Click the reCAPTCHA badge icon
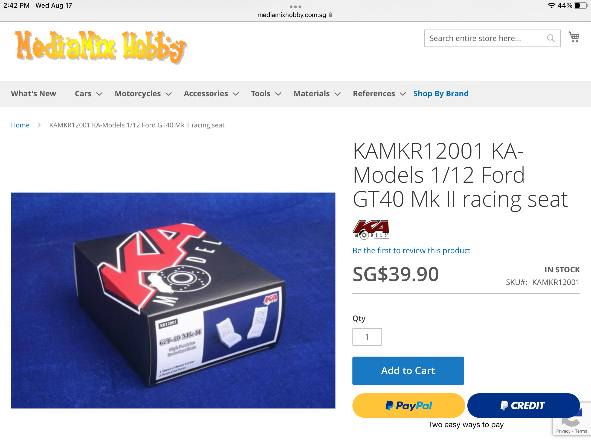 click(x=572, y=419)
